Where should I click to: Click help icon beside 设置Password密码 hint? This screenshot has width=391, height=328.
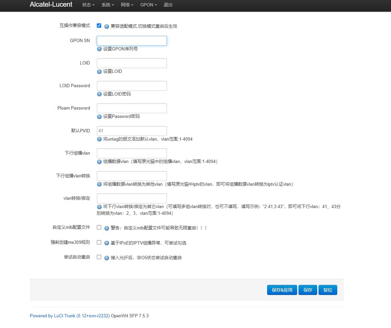pos(99,117)
